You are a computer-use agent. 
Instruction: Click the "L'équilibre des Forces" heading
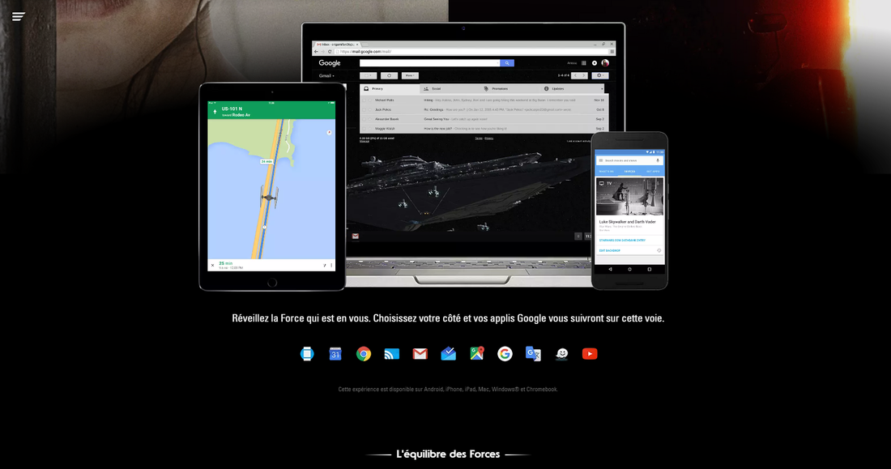(x=448, y=454)
